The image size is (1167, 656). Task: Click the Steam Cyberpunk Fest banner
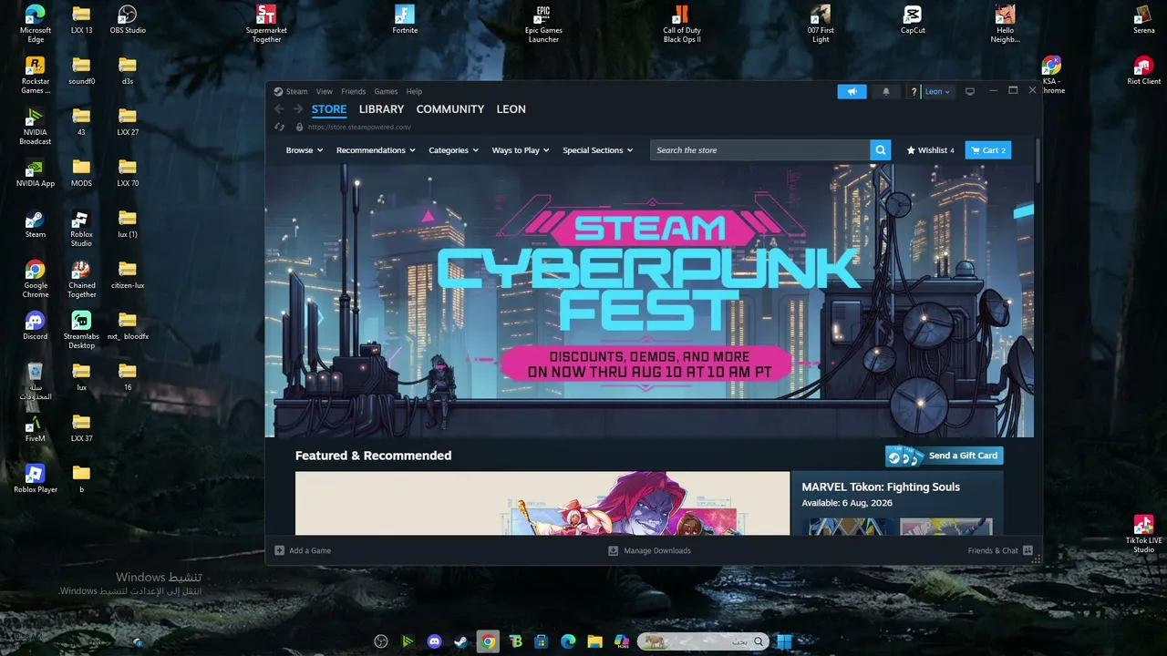pos(649,301)
